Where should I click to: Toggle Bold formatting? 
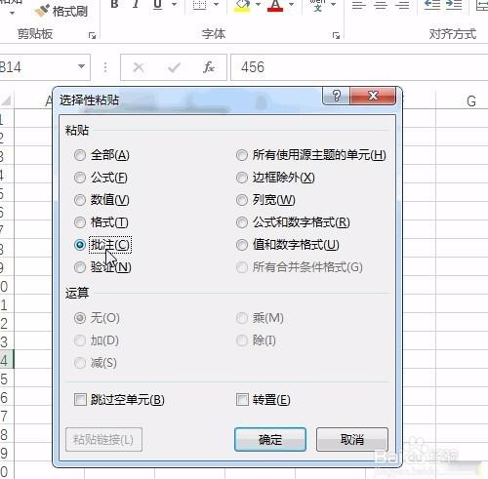114,5
